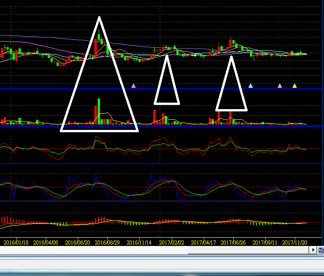Click the cyan triangle event marker

click(x=250, y=86)
